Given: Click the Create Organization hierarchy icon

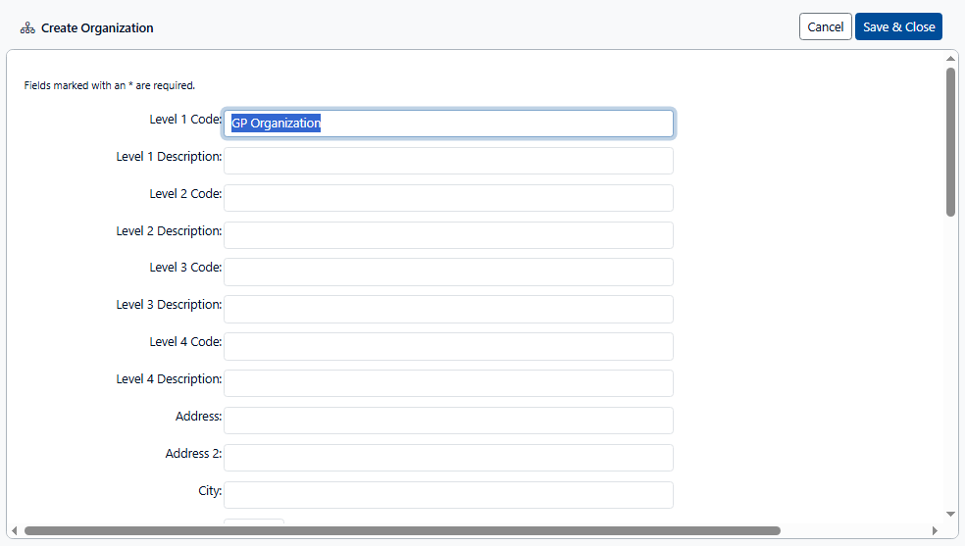Looking at the screenshot, I should [27, 28].
